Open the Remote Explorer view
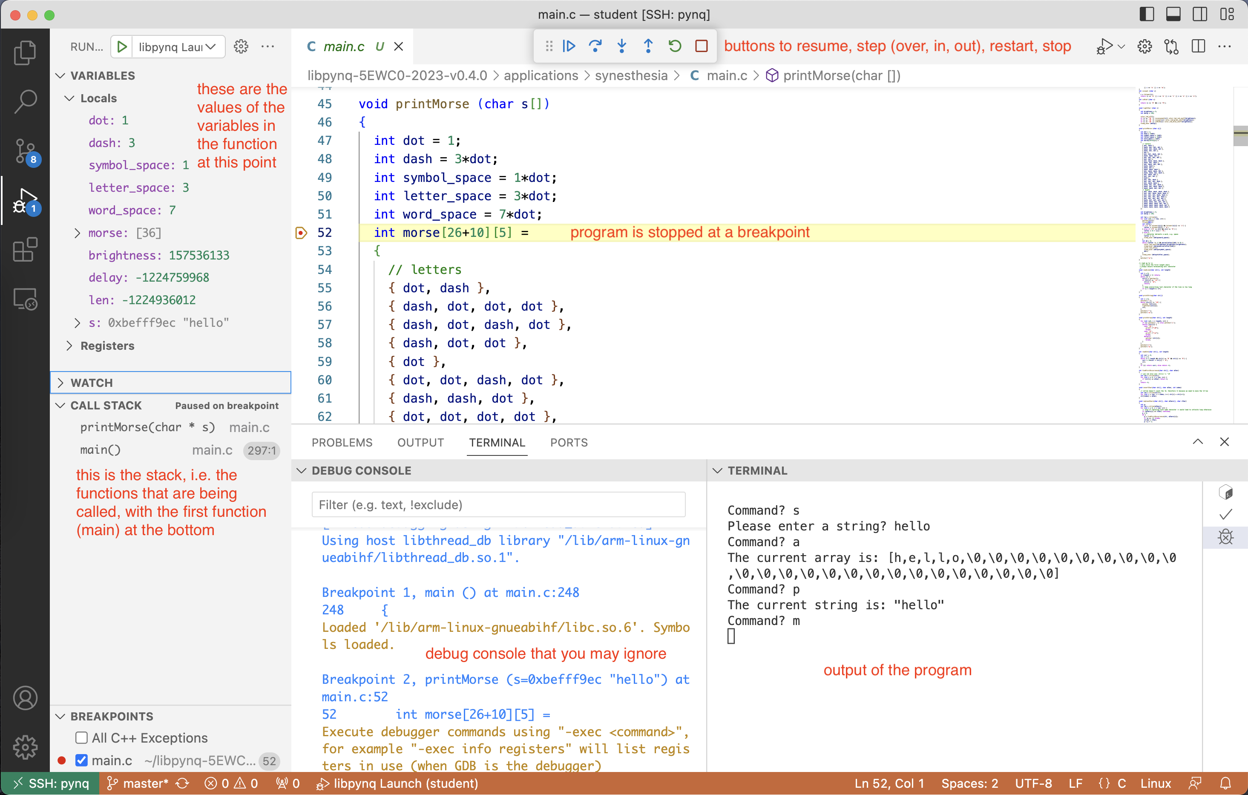Viewport: 1248px width, 795px height. coord(25,300)
